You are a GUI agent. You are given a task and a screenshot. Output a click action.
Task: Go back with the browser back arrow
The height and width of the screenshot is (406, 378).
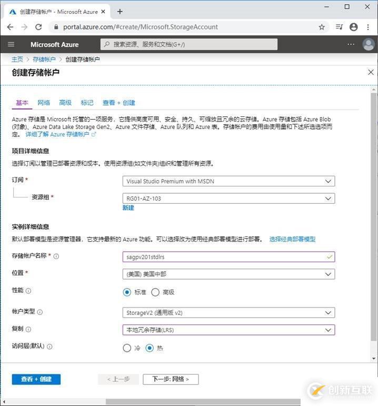pos(10,27)
